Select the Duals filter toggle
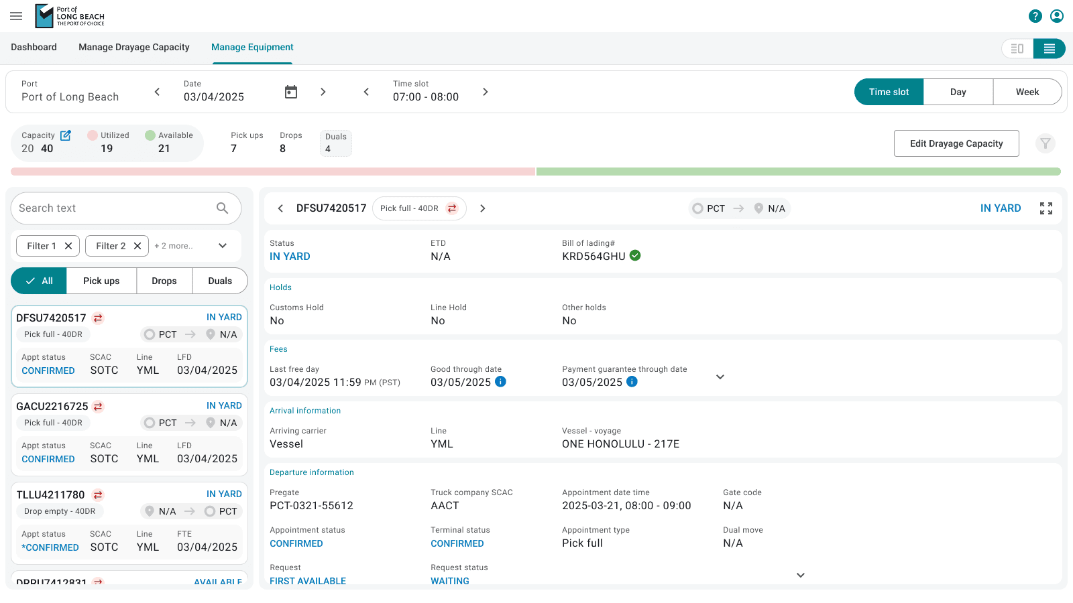This screenshot has width=1073, height=603. point(220,281)
